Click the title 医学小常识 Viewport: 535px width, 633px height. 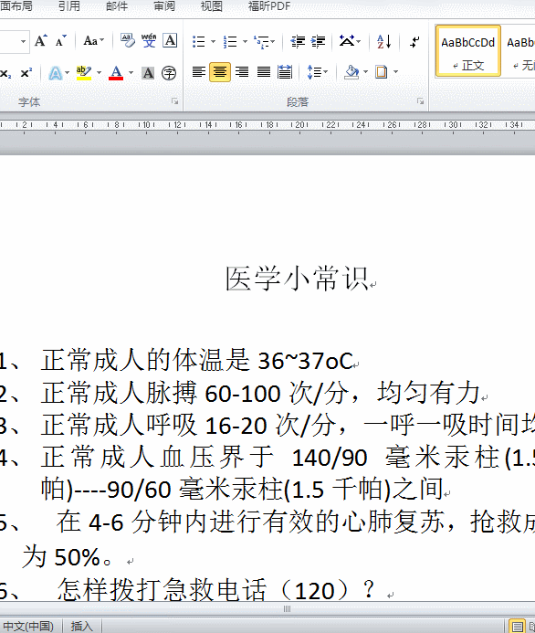297,279
